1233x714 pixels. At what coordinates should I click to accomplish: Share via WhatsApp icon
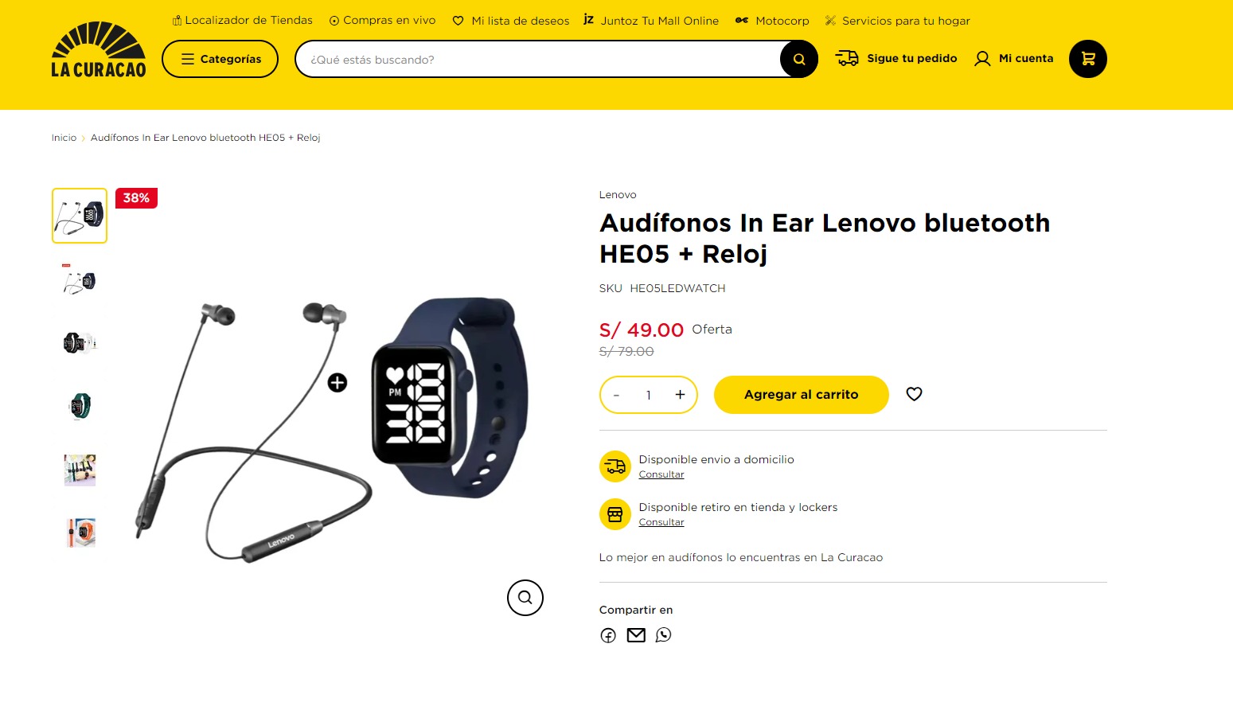pyautogui.click(x=663, y=635)
